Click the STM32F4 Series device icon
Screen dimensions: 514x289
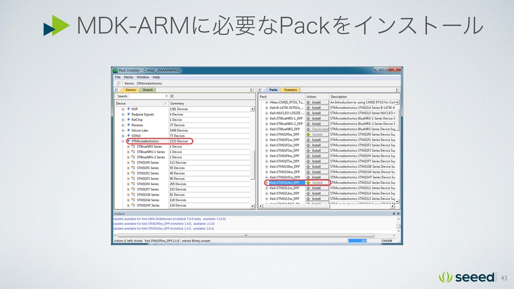point(133,184)
